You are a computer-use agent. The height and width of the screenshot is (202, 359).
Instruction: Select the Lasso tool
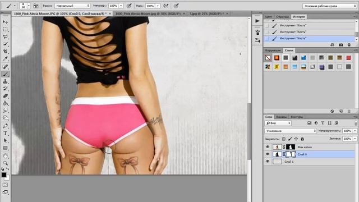tap(5, 37)
